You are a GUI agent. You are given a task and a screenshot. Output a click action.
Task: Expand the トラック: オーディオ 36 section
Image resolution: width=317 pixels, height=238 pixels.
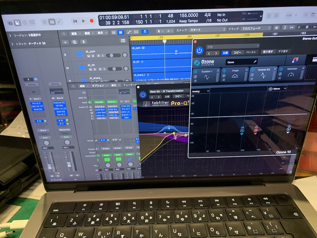(x=12, y=44)
